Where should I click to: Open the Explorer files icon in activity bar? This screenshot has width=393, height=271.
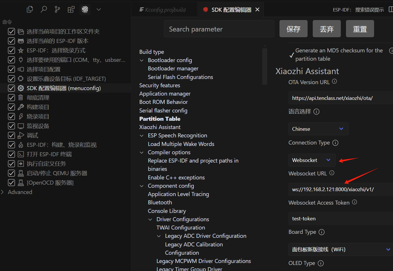click(30, 9)
